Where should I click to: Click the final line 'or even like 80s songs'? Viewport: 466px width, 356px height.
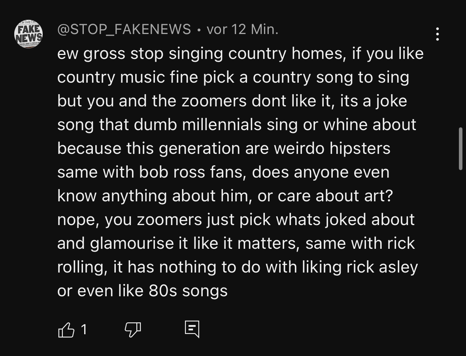(x=142, y=291)
